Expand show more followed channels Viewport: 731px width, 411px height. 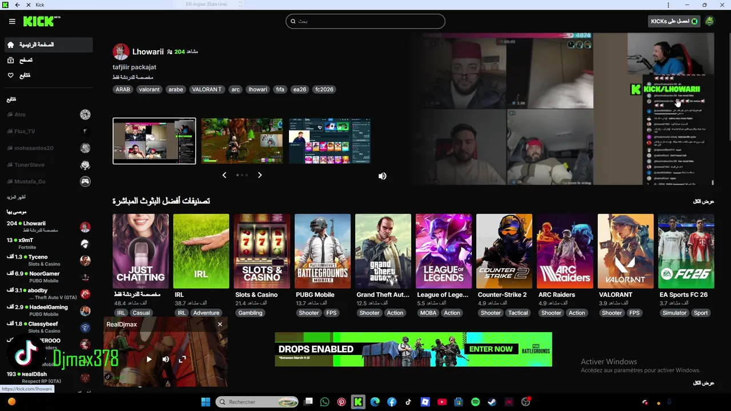[16, 197]
